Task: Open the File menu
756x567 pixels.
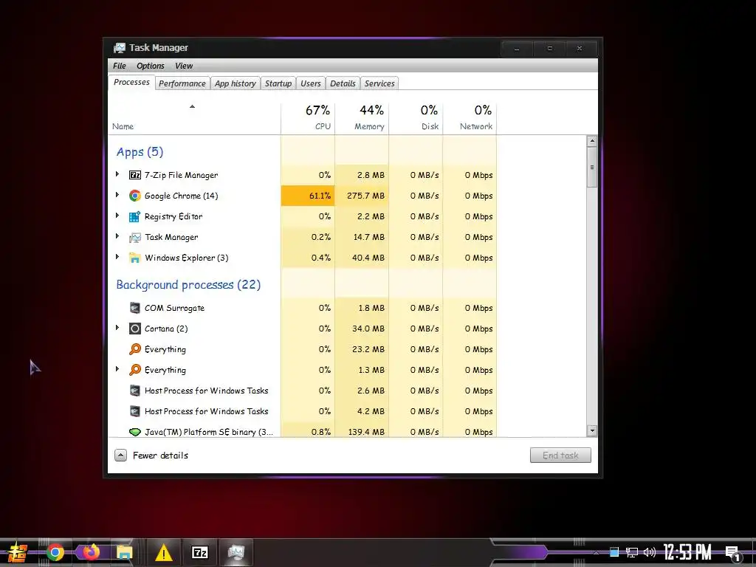Action: point(119,66)
